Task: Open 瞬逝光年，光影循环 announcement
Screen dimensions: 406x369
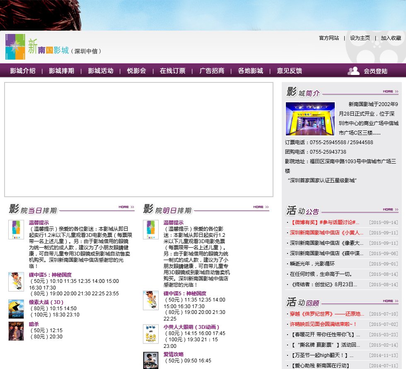Action: [312, 264]
